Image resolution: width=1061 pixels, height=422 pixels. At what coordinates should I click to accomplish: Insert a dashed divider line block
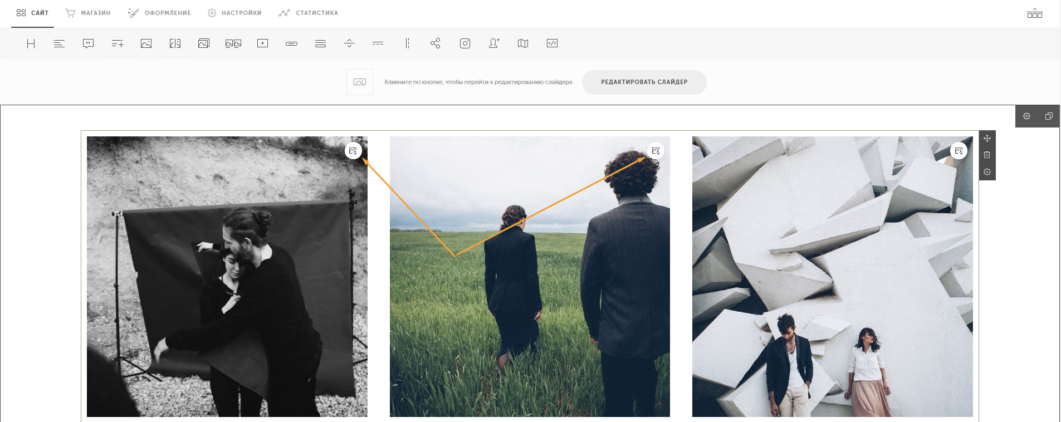[378, 43]
